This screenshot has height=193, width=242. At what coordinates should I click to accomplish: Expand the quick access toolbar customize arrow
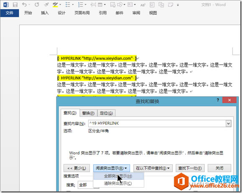click(178, 5)
